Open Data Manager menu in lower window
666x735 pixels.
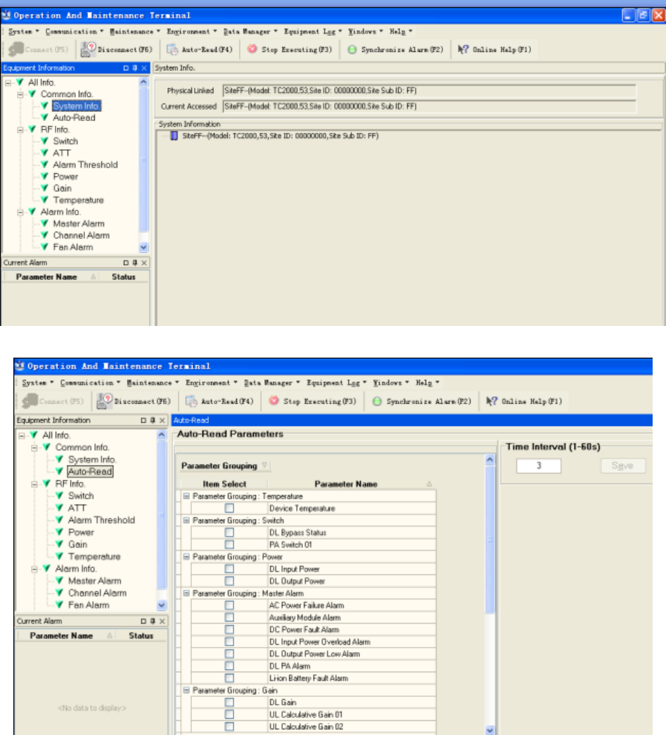[x=271, y=382]
